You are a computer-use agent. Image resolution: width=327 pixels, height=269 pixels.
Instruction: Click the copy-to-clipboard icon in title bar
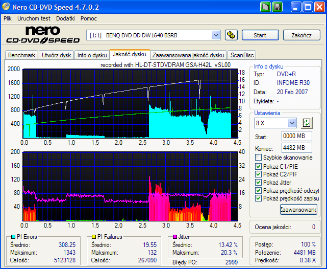point(266,7)
